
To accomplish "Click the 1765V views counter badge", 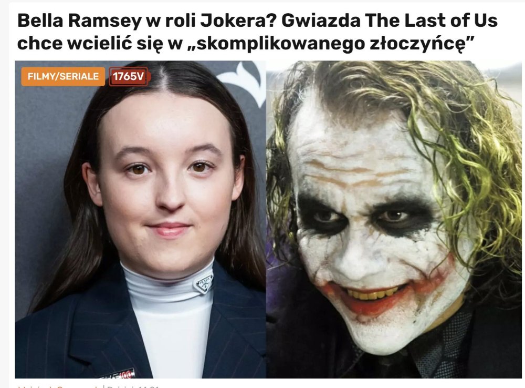I will pos(128,76).
